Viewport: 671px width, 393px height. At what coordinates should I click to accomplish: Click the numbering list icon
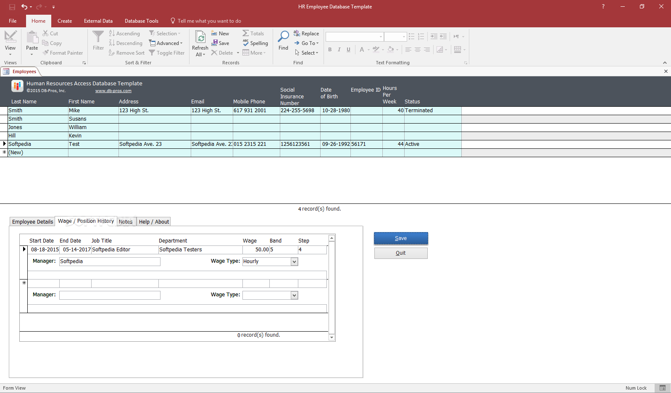tap(421, 37)
